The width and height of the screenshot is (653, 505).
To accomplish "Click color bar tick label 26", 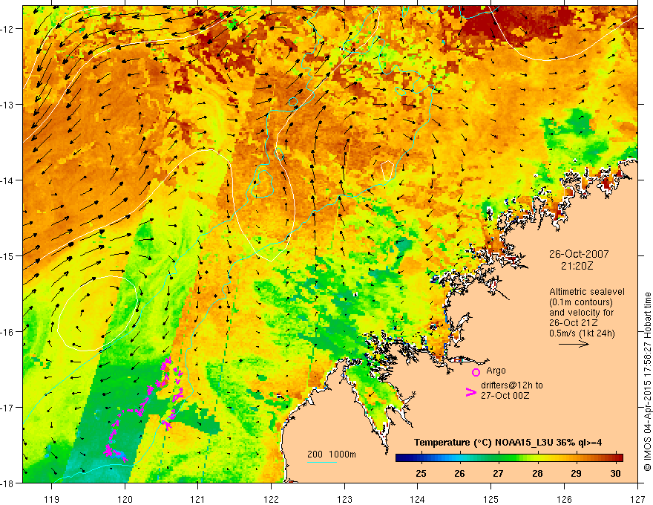I will point(459,473).
